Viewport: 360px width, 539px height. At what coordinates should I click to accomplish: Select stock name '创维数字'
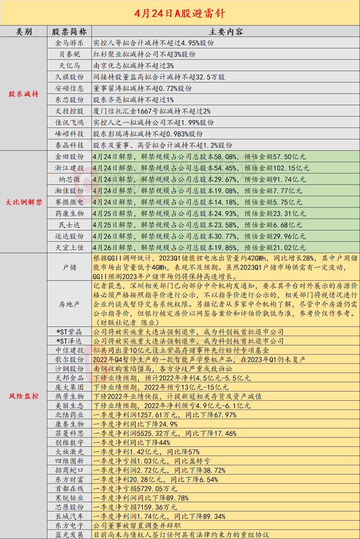69,442
